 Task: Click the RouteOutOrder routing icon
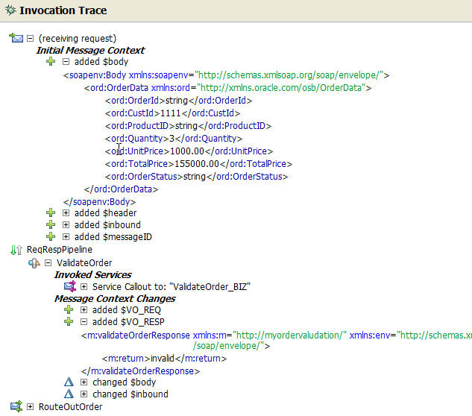[16, 406]
